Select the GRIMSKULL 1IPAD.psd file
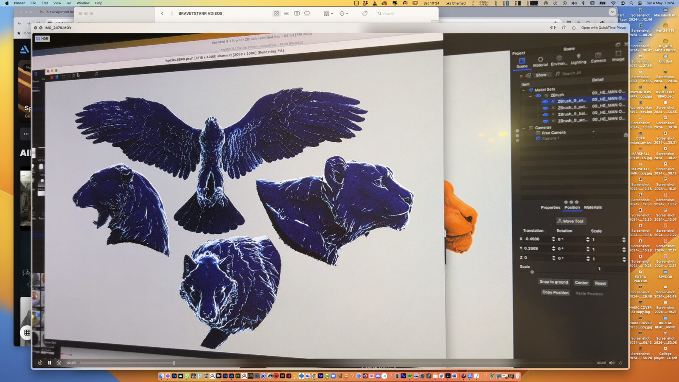Viewport: 679px width, 382px height. [x=665, y=92]
